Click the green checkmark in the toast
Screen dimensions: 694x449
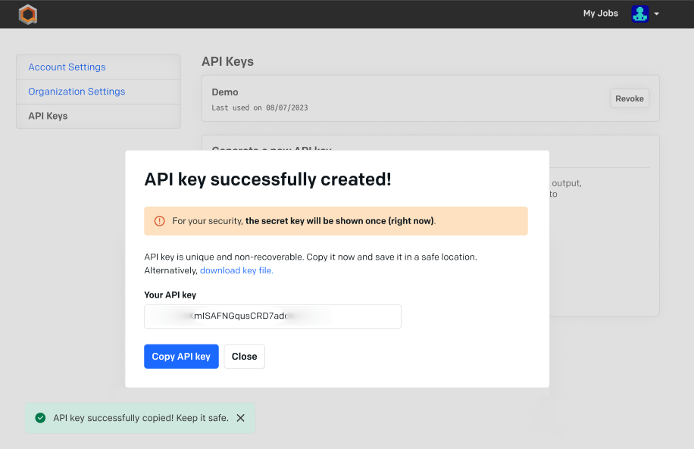(x=39, y=417)
